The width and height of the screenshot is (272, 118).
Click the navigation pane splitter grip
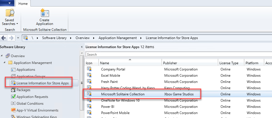82,83
